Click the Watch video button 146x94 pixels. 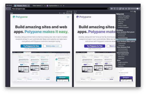[52, 46]
